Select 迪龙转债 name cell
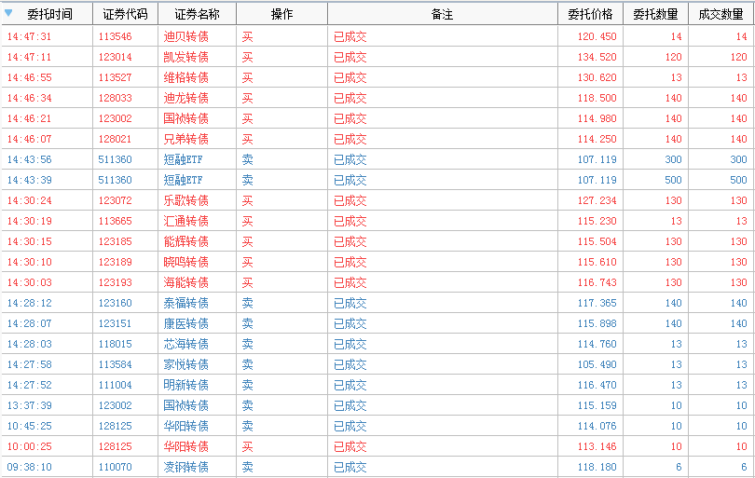755x478 pixels. tap(185, 98)
